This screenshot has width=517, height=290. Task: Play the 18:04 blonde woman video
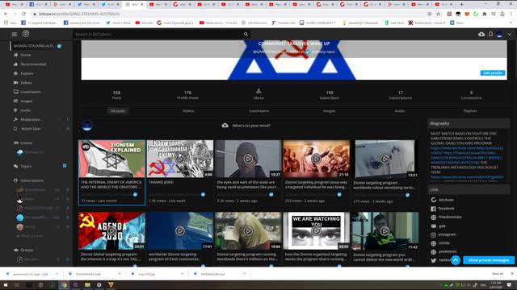click(248, 231)
